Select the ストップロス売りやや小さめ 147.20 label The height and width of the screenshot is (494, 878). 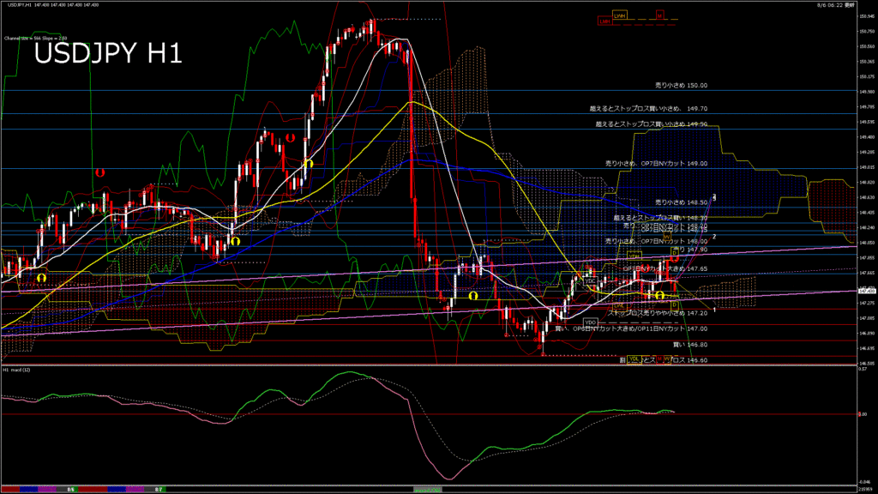(657, 314)
